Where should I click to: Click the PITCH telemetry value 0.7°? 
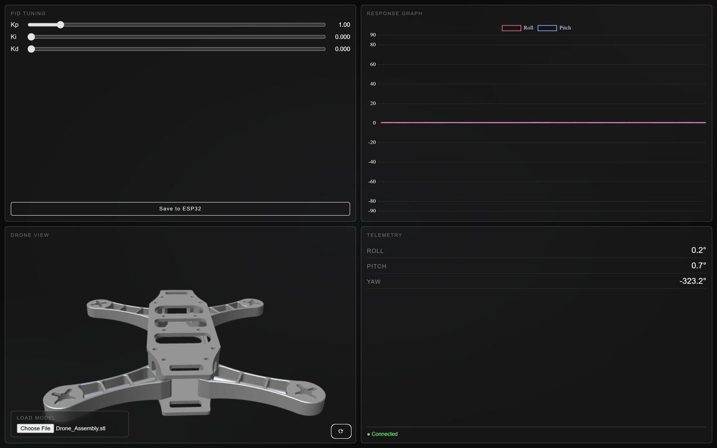pyautogui.click(x=698, y=266)
